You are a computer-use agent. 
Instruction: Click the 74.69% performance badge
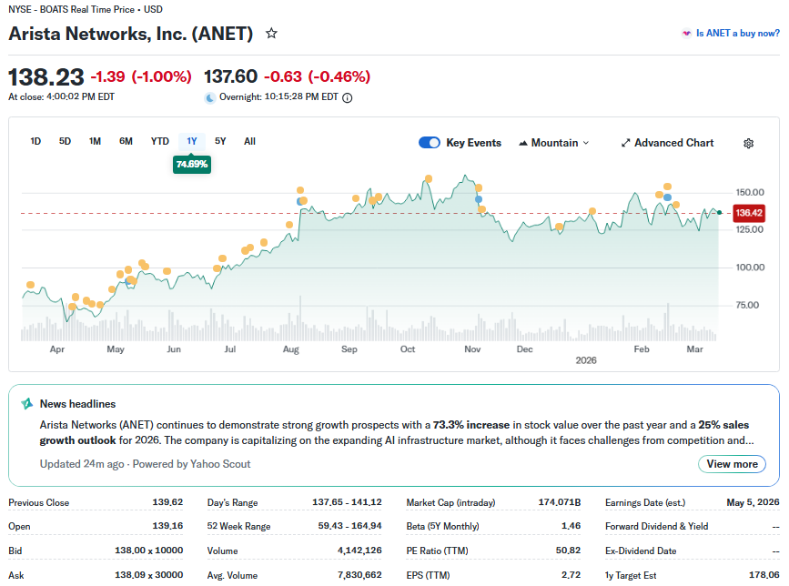(192, 165)
